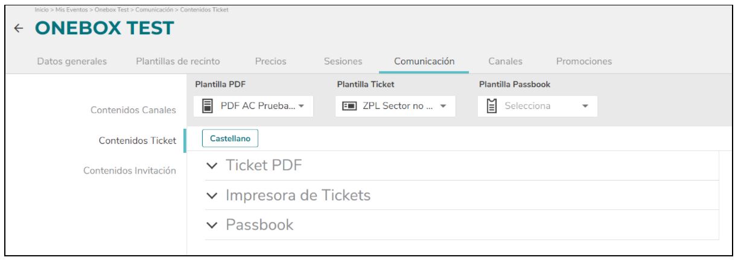Click the back arrow beside ONEBOX TEST
Image resolution: width=735 pixels, height=260 pixels.
click(19, 28)
